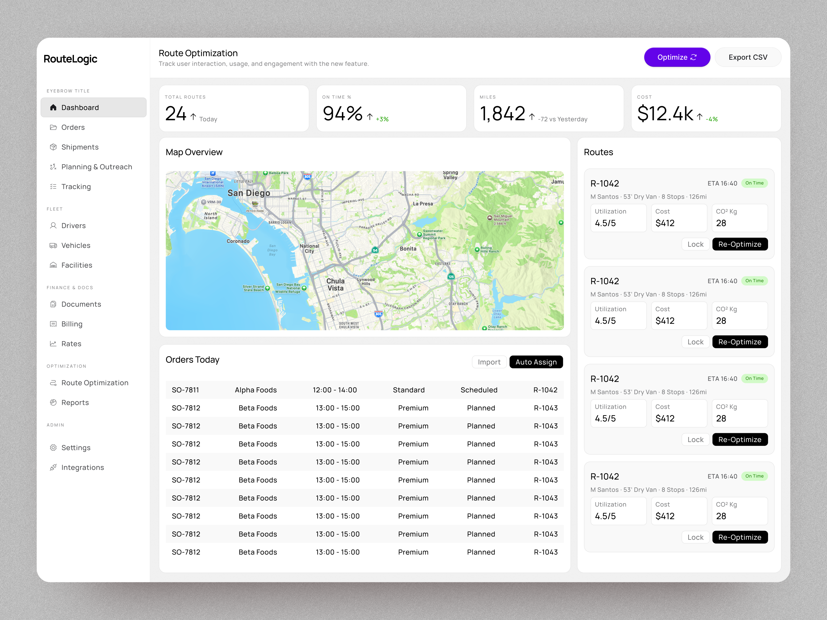Open Planning & Outreach menu item
The width and height of the screenshot is (827, 620).
96,167
